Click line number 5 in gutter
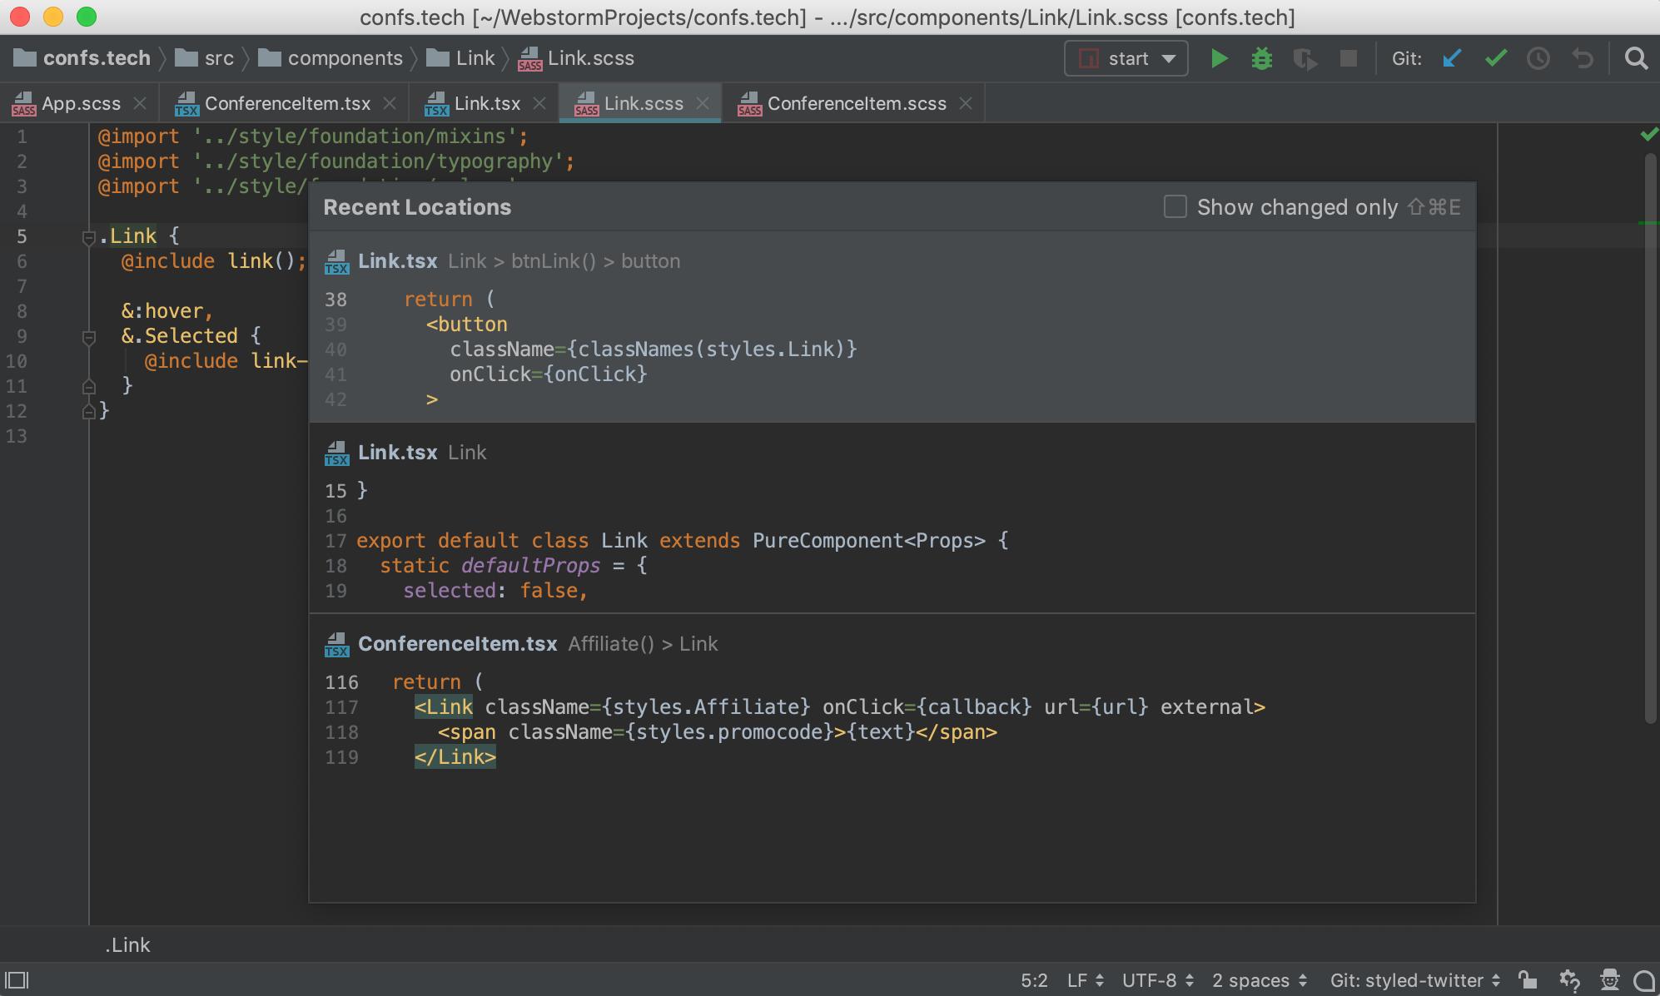The image size is (1660, 996). click(x=22, y=236)
